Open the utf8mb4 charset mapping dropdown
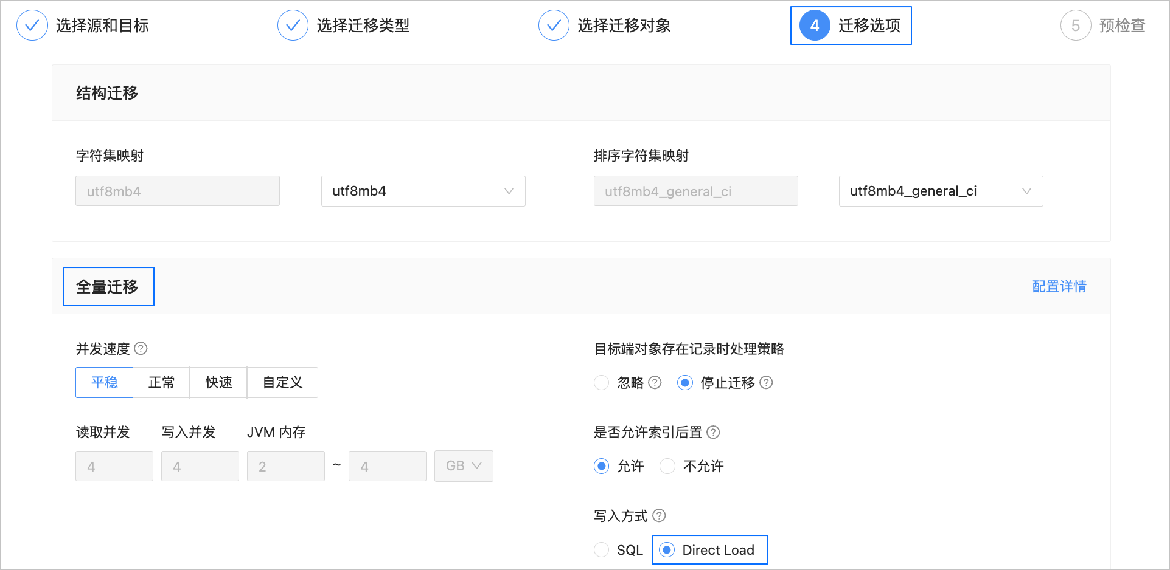Screen dimensions: 1170x570 pos(423,191)
